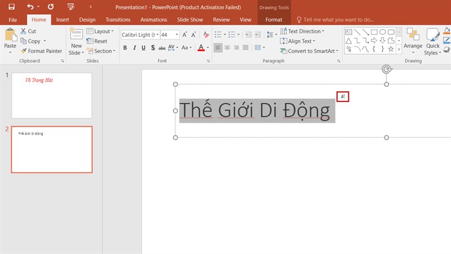Open the Convert to SmartArt menu

pos(309,51)
